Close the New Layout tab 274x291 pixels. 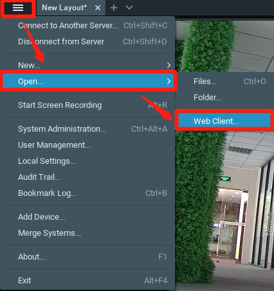point(98,8)
